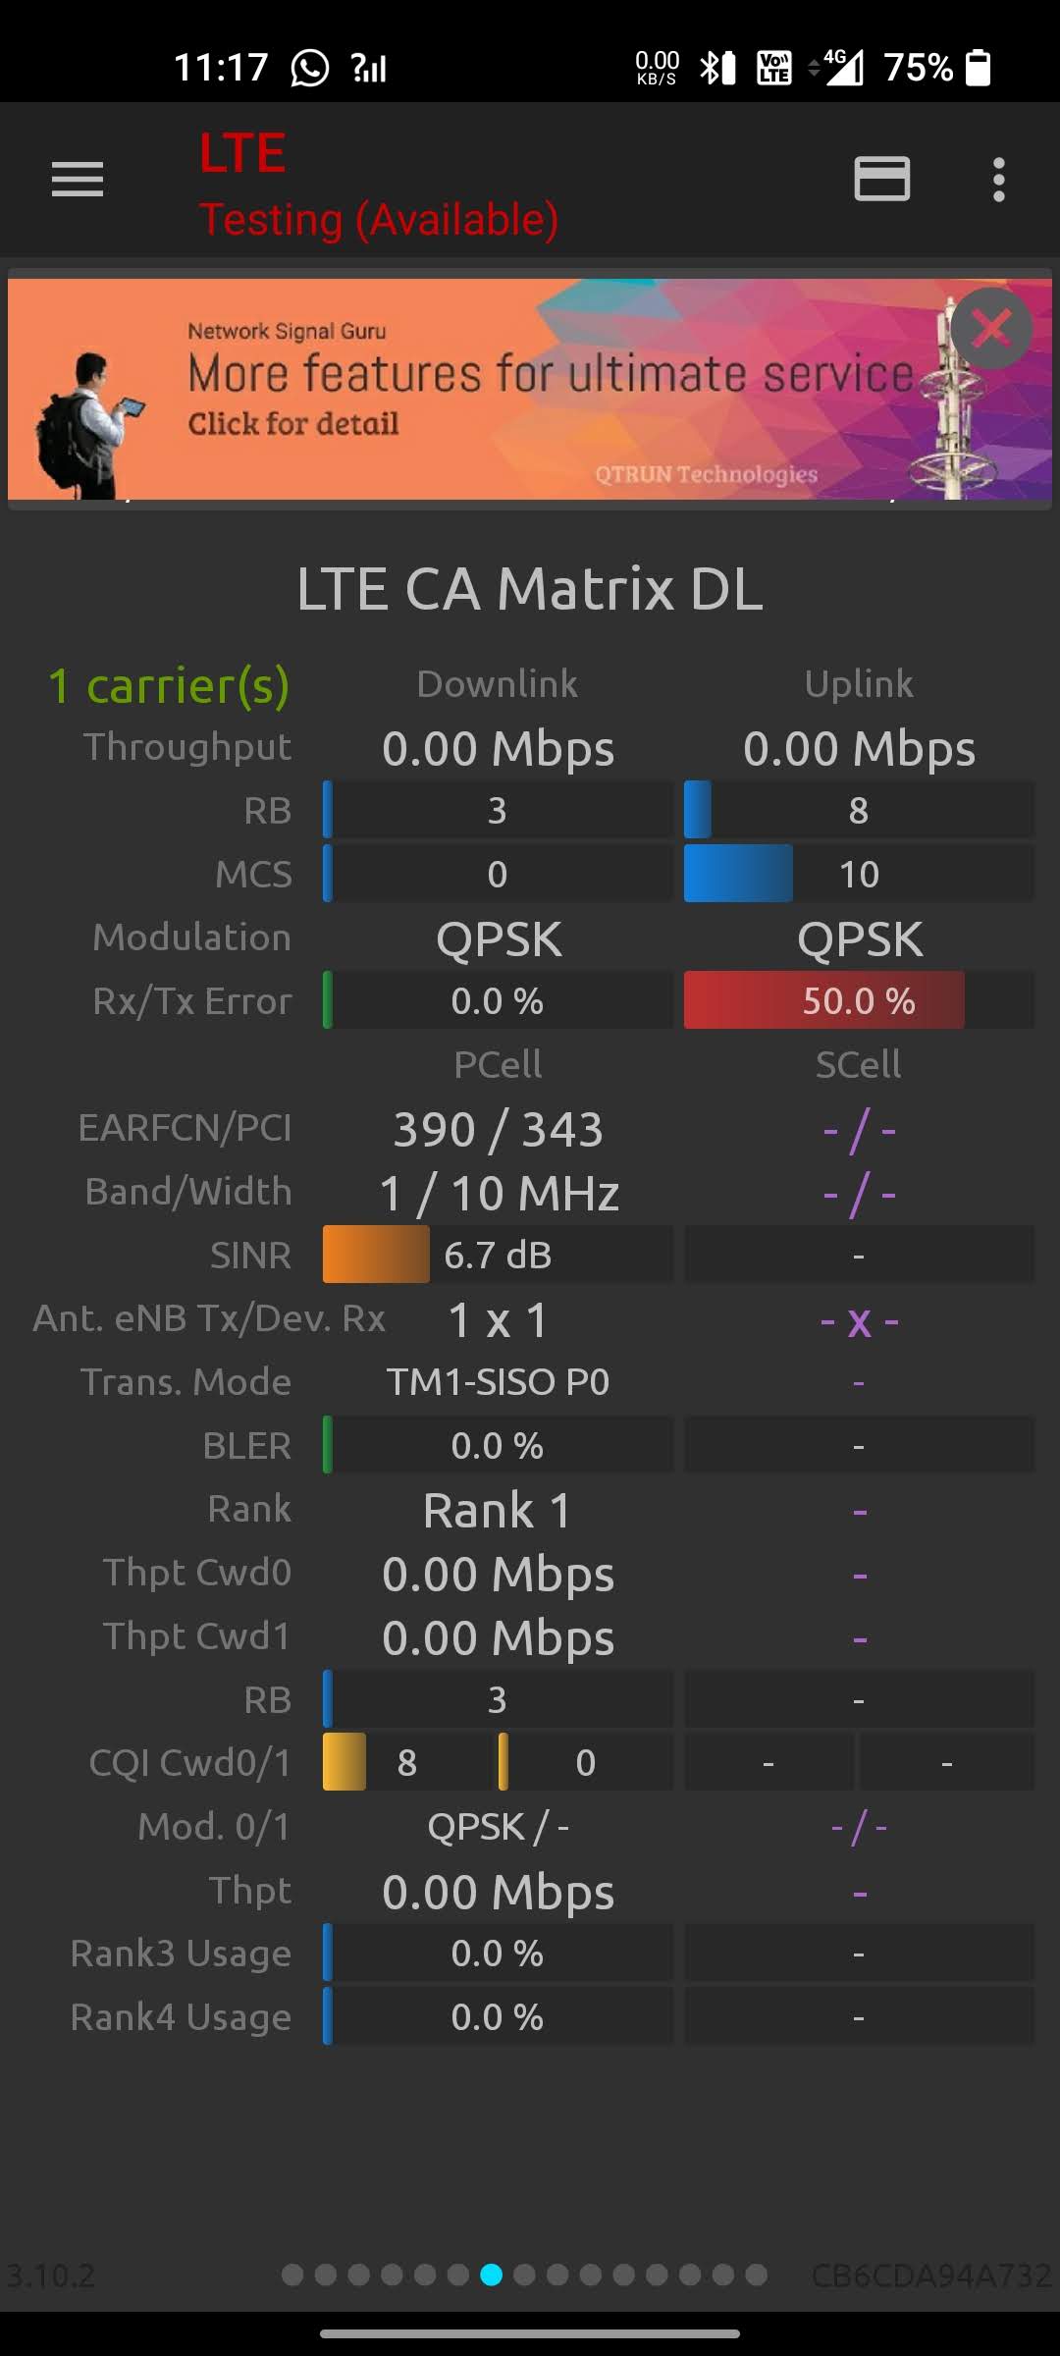Tap the battery icon in status bar
The width and height of the screenshot is (1060, 2356).
[x=978, y=68]
